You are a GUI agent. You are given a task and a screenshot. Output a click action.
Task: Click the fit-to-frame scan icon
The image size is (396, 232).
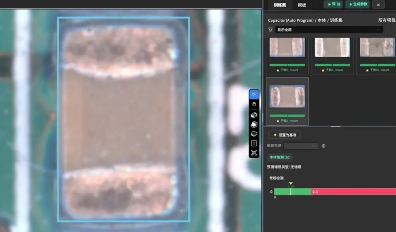coord(254,153)
